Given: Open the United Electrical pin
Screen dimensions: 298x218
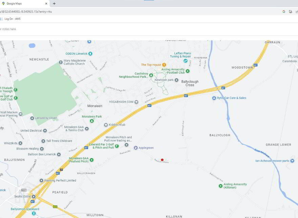Looking at the screenshot, I should [45, 130].
